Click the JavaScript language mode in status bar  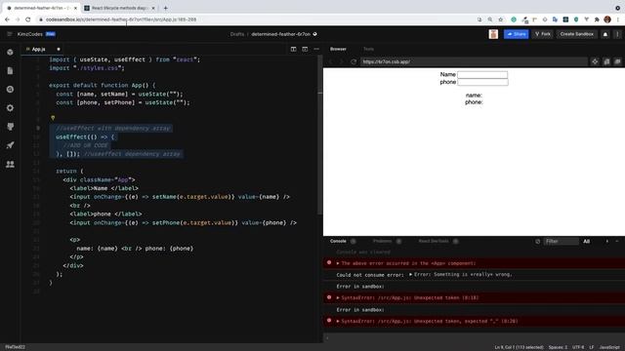pos(609,347)
